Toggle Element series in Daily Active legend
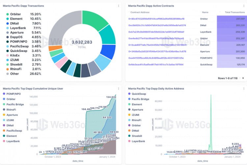The height and width of the screenshot is (165, 247). [135, 104]
